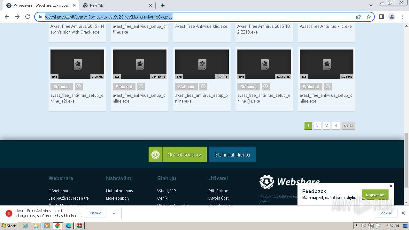The height and width of the screenshot is (230, 409).
Task: Open thumbnail of the 7.14 MB exe file
Action: click(x=202, y=64)
